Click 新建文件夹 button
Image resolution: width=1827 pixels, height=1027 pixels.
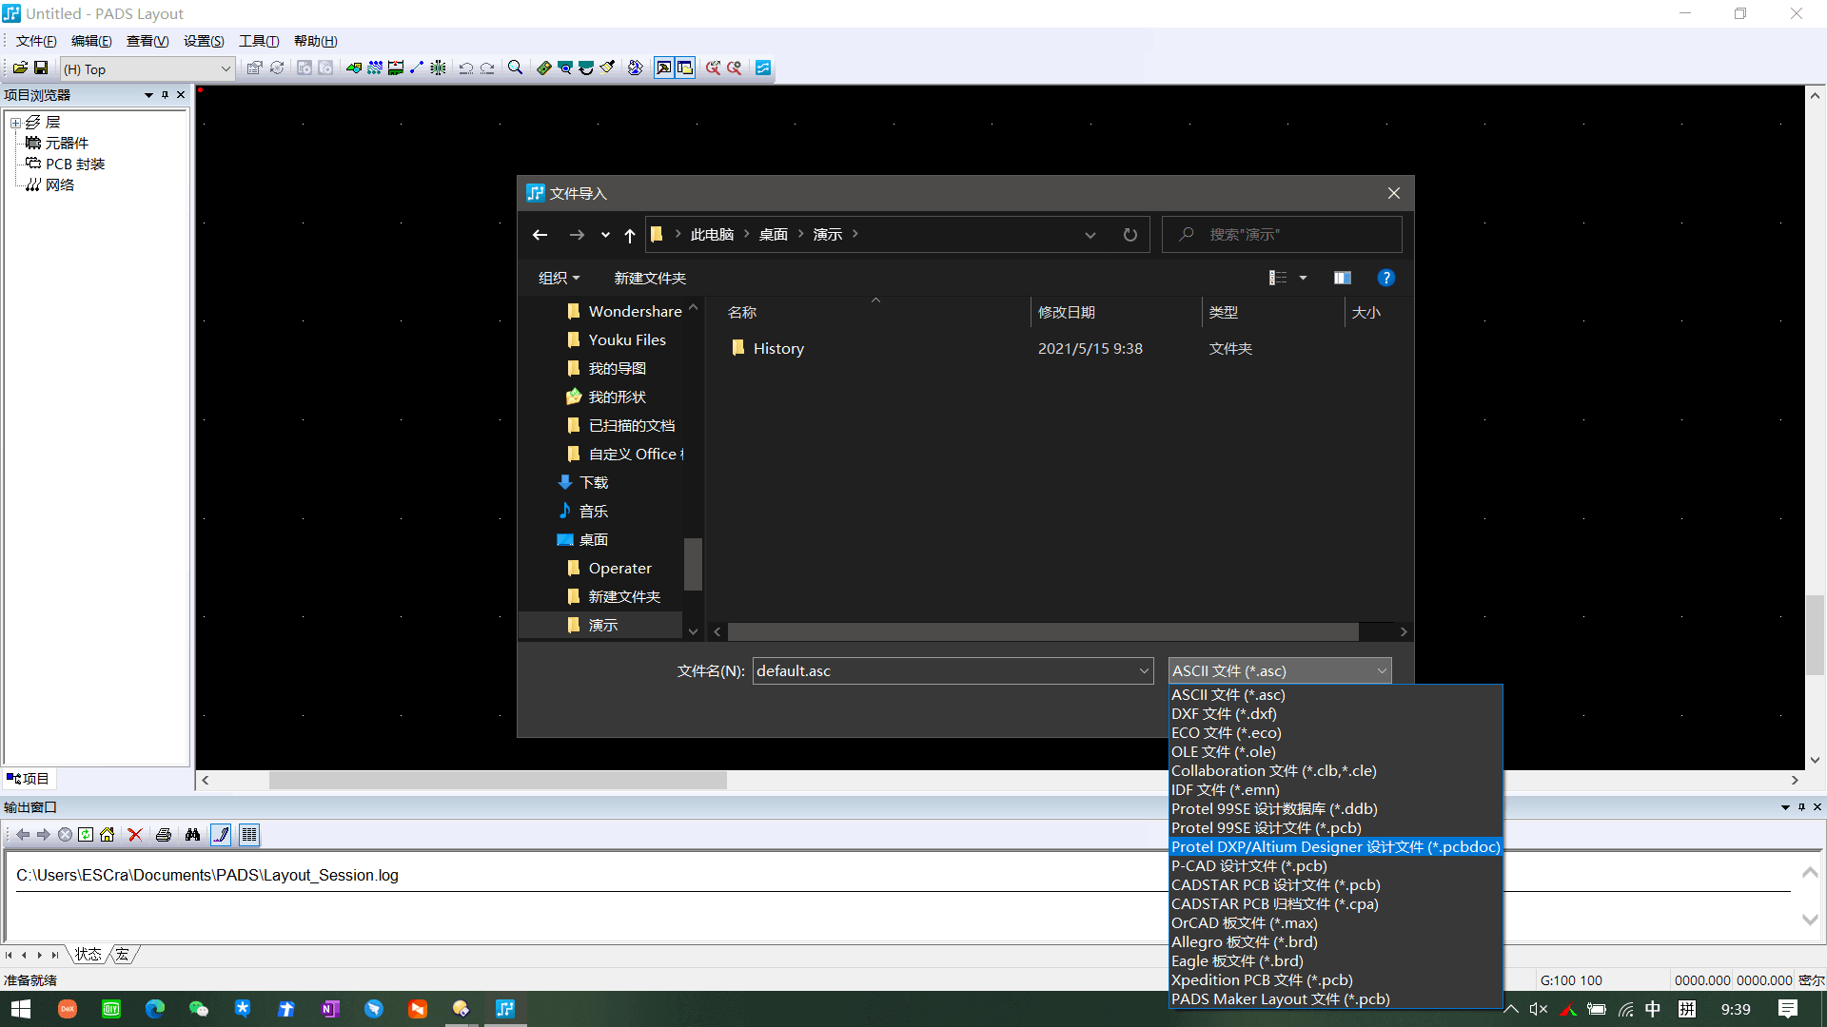pyautogui.click(x=650, y=278)
